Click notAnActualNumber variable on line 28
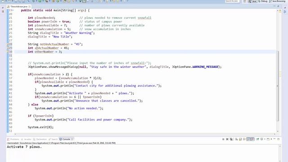This screenshot has width=288, height=162. coord(54,44)
